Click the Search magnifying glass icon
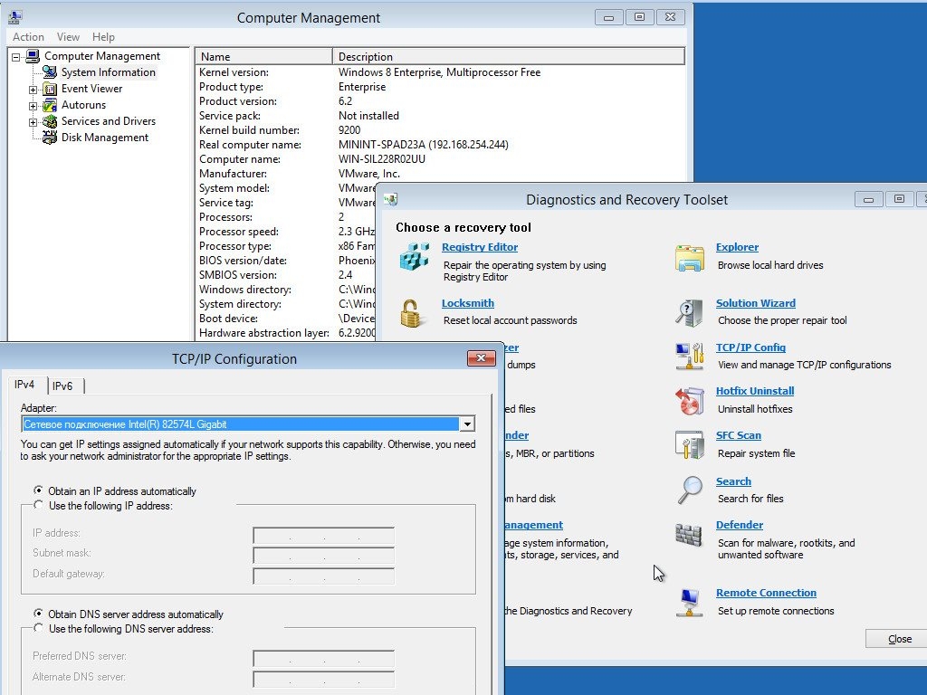Image resolution: width=927 pixels, height=695 pixels. [690, 490]
